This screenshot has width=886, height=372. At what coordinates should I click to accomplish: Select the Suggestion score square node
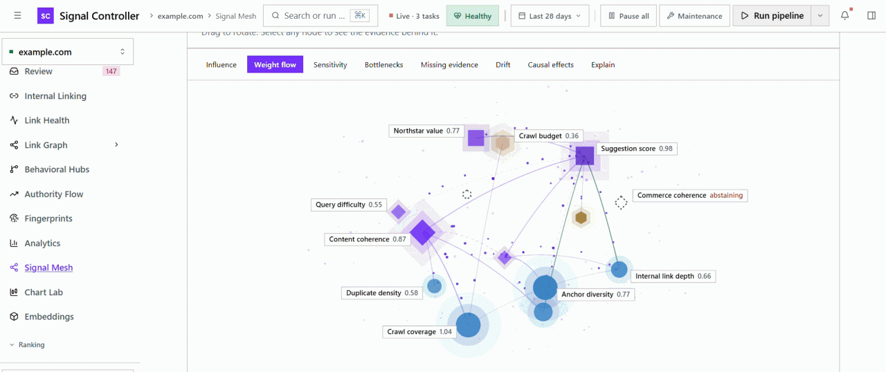(585, 156)
